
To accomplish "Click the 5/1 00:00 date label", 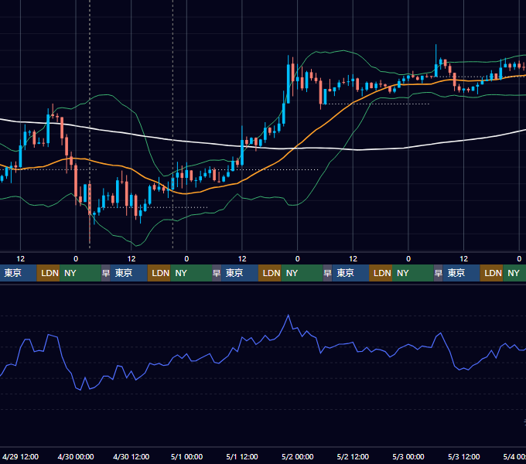I will [187, 456].
